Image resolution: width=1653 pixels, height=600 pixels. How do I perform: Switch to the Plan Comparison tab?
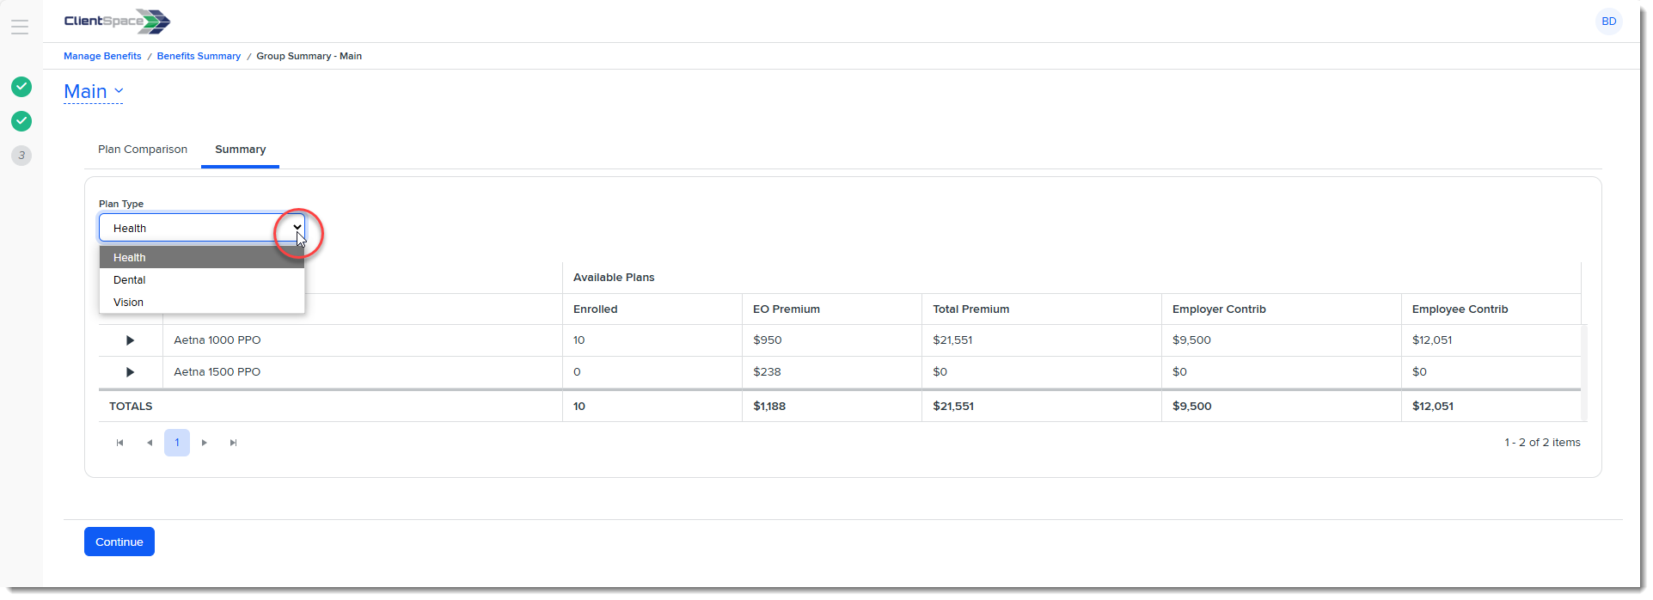143,150
